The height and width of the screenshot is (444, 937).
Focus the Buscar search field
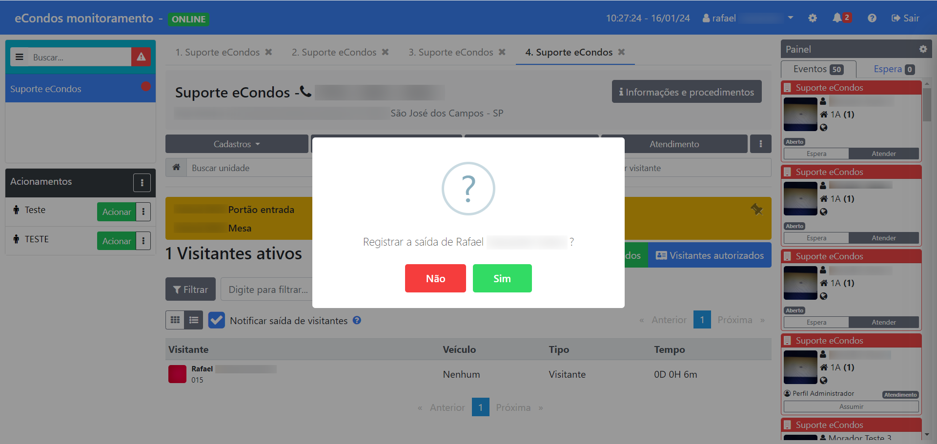(x=80, y=57)
